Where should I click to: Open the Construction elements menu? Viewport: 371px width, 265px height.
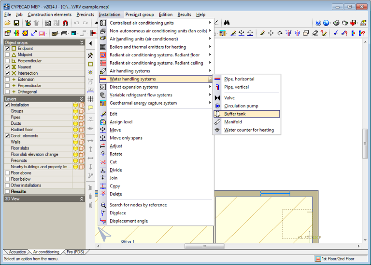49,14
